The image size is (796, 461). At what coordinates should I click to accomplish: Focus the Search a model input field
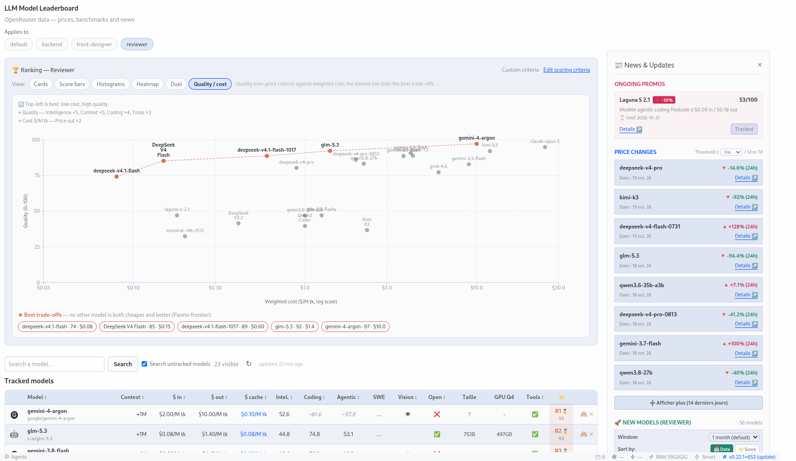click(55, 364)
